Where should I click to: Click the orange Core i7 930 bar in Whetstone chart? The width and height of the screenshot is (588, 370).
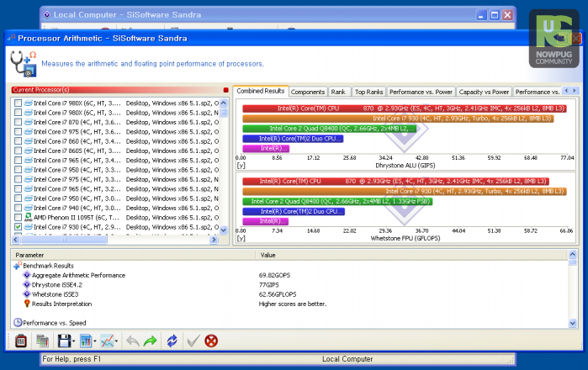(405, 191)
